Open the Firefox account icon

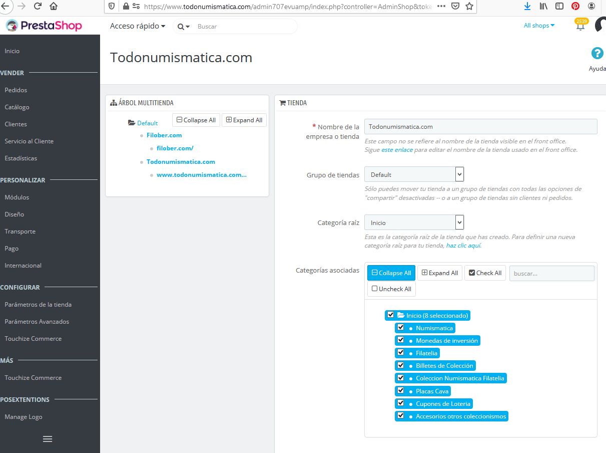click(591, 6)
